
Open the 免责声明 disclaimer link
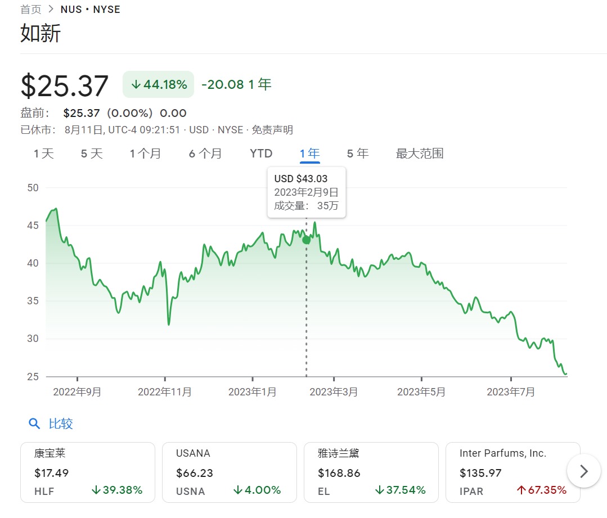coord(272,130)
